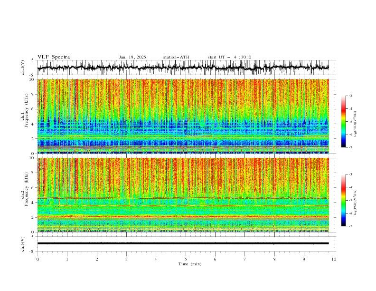Click the "Time (min)" x-axis title
Screen dimensions: 376x291
[x=190, y=264]
